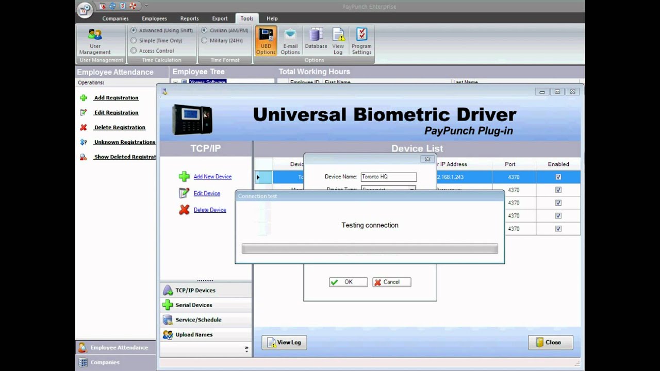Open E-mail Options in the ribbon
The width and height of the screenshot is (660, 371).
(290, 41)
